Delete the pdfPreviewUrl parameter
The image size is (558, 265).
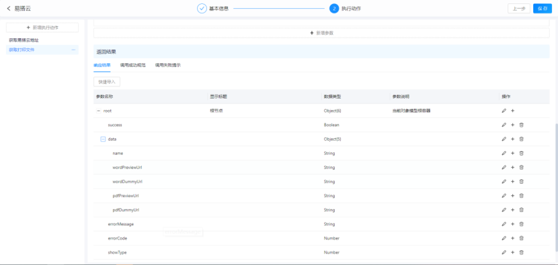point(521,196)
